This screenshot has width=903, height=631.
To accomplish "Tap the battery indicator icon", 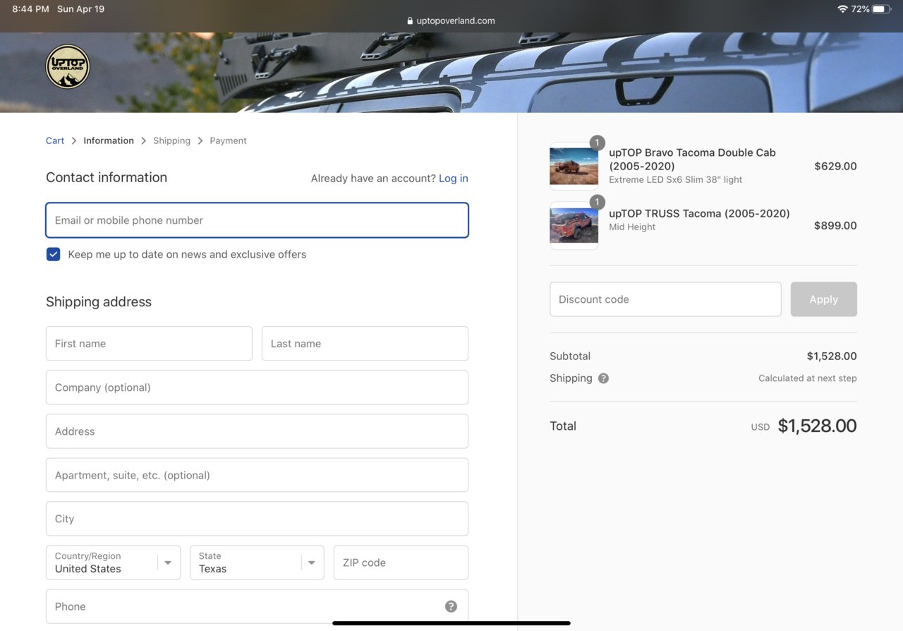I will click(882, 9).
